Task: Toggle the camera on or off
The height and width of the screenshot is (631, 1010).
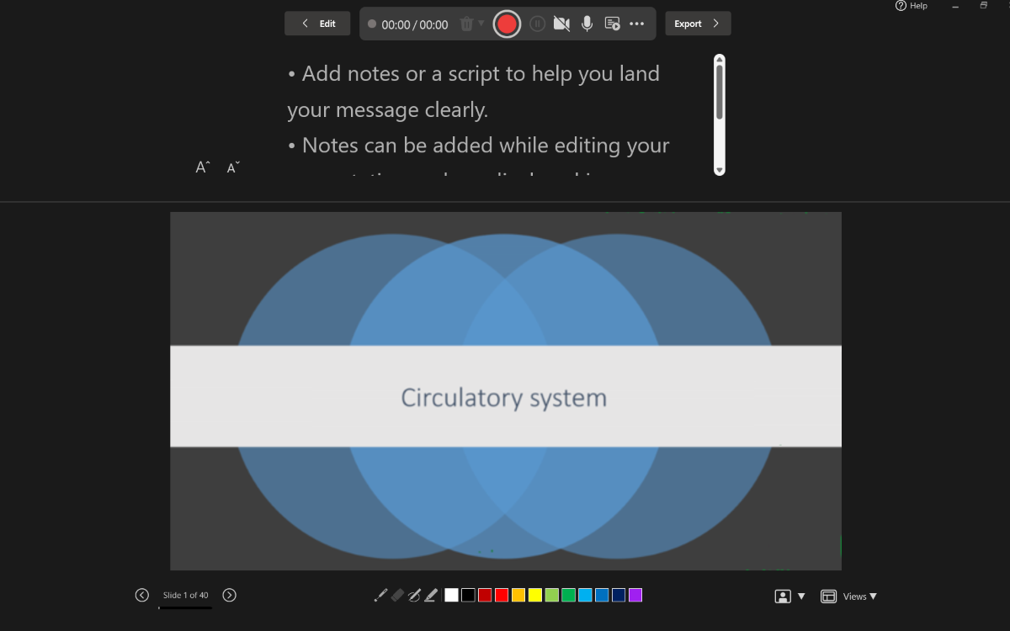Action: tap(561, 24)
